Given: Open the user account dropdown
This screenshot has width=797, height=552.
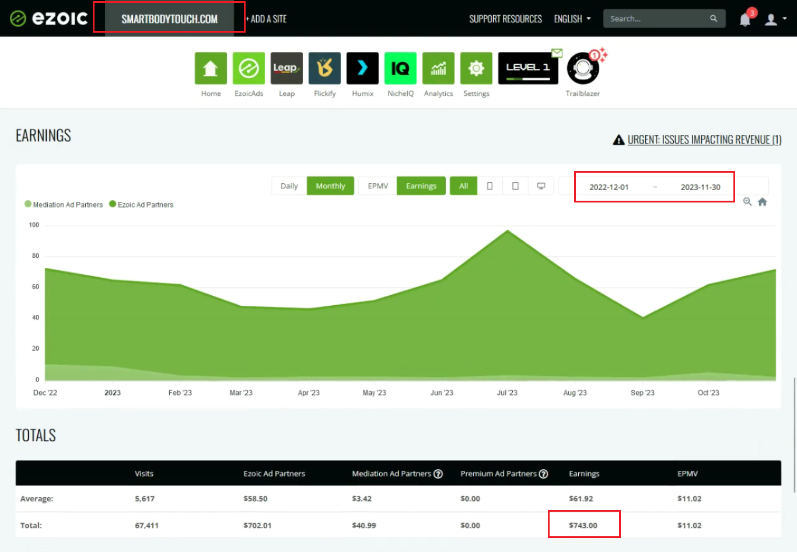Looking at the screenshot, I should (775, 19).
